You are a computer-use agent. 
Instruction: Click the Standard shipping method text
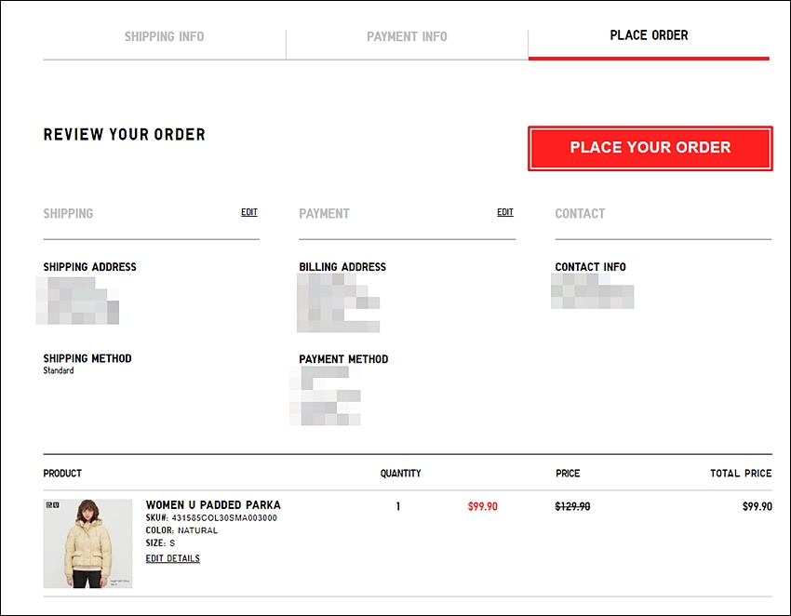click(59, 370)
